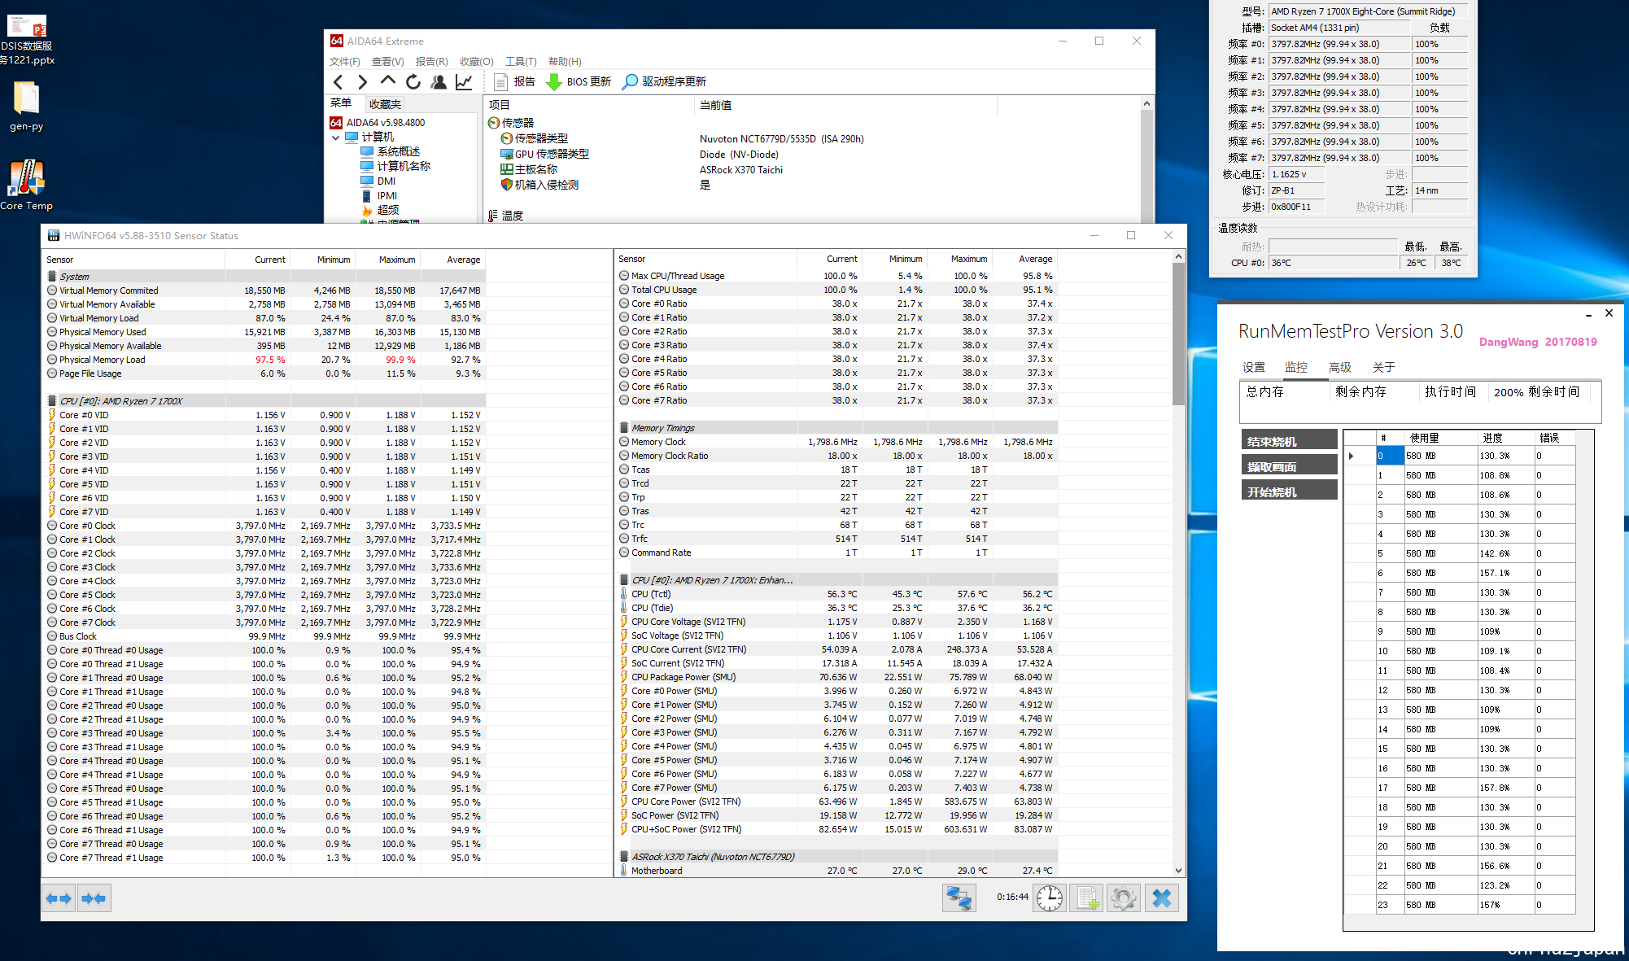Click 进度 column header in RunMemTestPro
The image size is (1629, 961).
click(1506, 438)
